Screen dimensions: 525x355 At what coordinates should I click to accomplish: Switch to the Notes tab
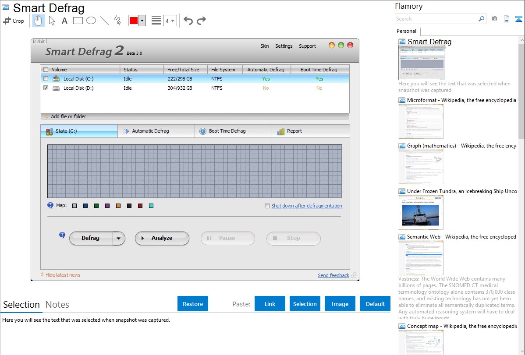pyautogui.click(x=57, y=305)
